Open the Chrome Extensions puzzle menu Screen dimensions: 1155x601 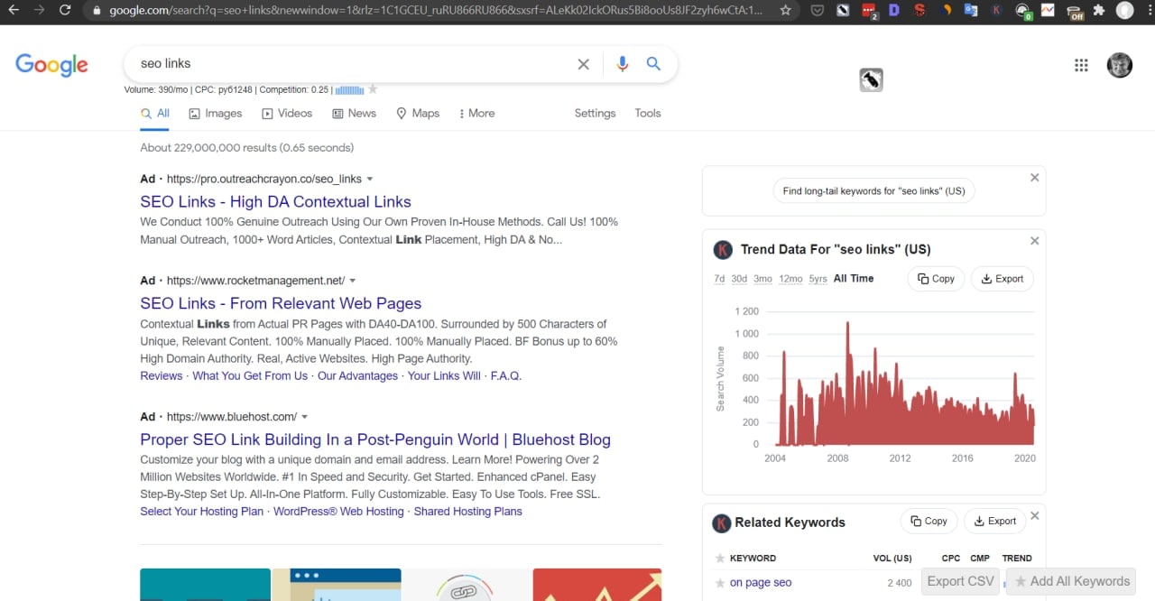[x=1098, y=11]
